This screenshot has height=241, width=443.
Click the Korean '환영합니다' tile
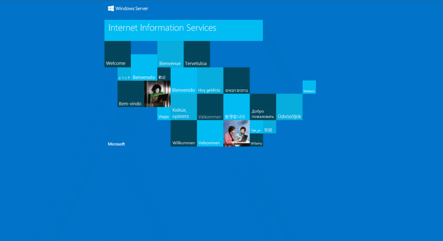237,107
